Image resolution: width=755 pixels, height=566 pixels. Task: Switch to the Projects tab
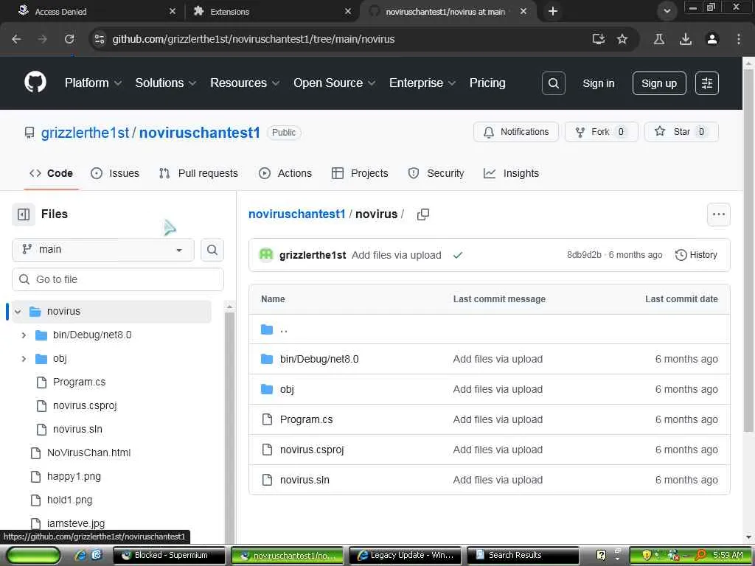pos(360,173)
